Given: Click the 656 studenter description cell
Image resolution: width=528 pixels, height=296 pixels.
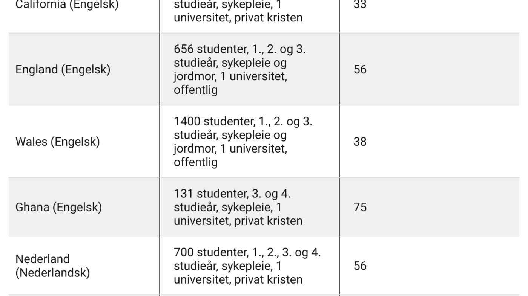Looking at the screenshot, I should tap(249, 69).
